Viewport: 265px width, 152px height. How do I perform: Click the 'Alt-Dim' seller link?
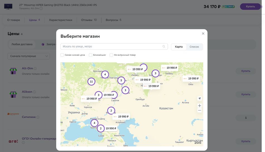(27, 68)
